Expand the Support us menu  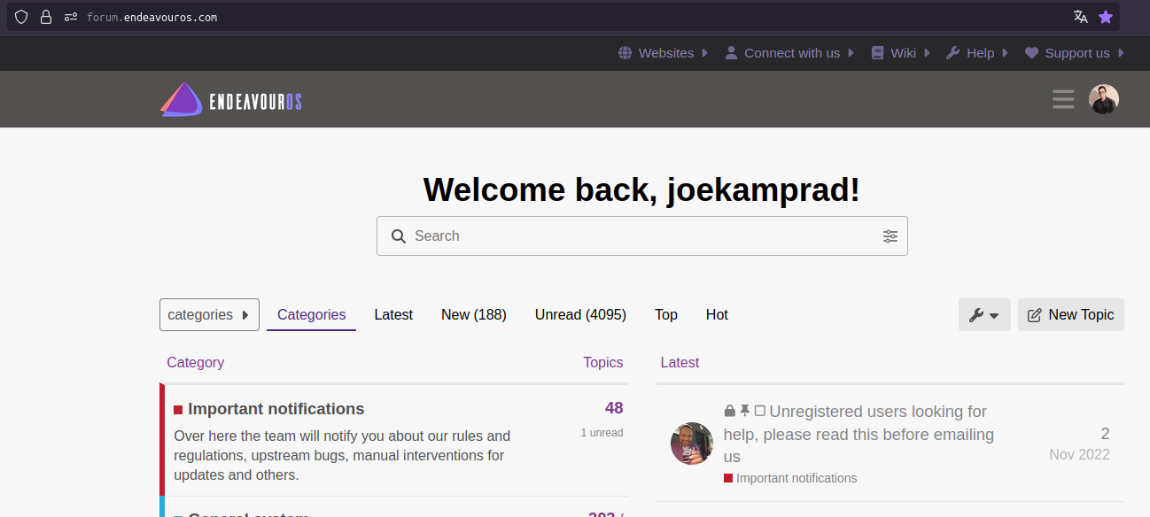(1074, 53)
